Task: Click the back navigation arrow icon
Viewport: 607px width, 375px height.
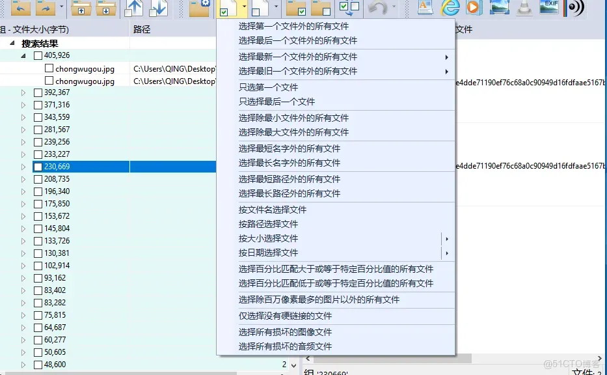Action: 21,8
